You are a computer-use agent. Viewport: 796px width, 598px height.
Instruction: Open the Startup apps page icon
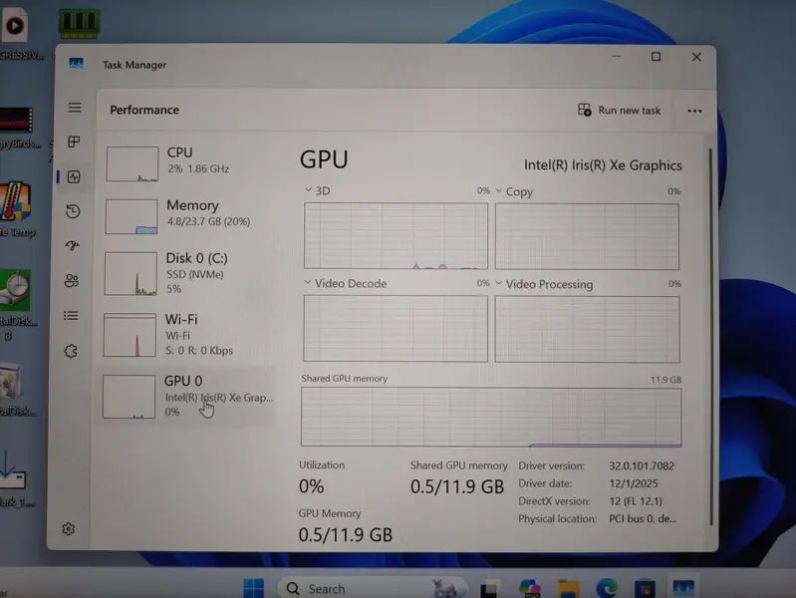click(73, 246)
